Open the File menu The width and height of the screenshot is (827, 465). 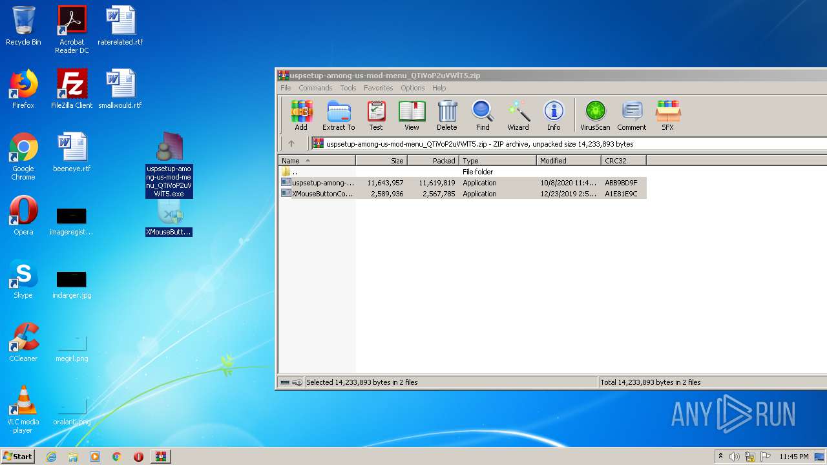pos(286,88)
